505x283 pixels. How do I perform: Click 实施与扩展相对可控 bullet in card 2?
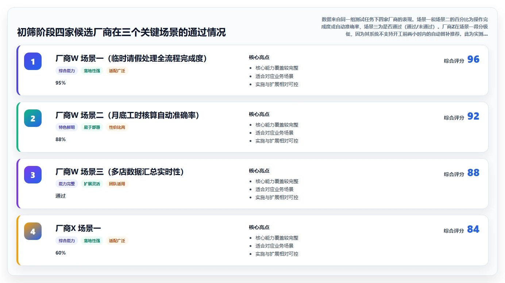pyautogui.click(x=277, y=141)
